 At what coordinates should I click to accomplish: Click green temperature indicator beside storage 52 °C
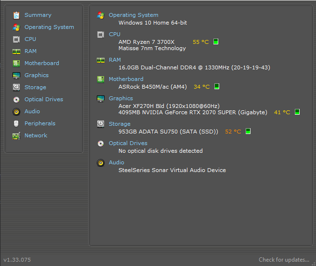248,131
